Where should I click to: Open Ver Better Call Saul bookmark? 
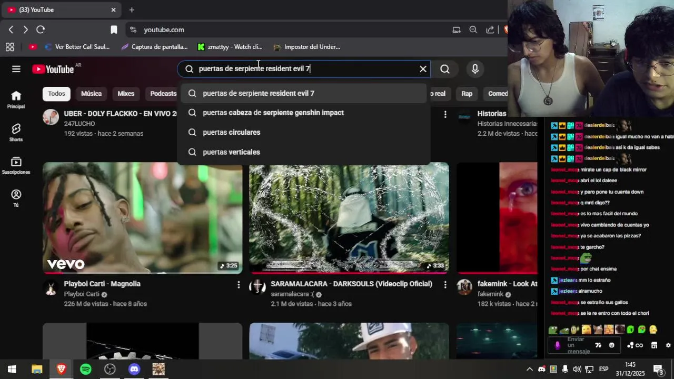tap(77, 47)
